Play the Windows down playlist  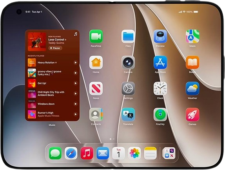76,104
